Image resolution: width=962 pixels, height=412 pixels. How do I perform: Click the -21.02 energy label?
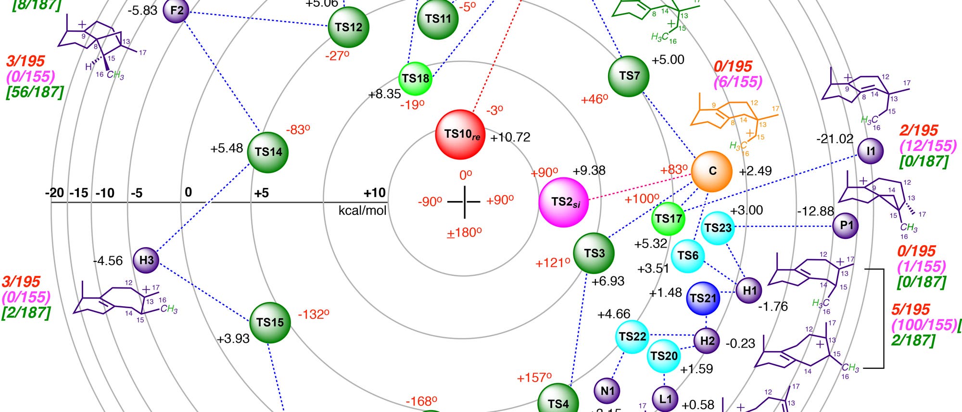[x=835, y=139]
